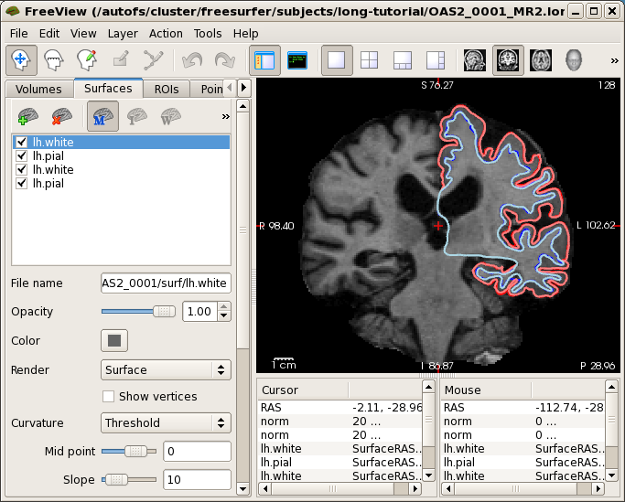Expand the surface toolbar overflow chevron

[x=225, y=117]
